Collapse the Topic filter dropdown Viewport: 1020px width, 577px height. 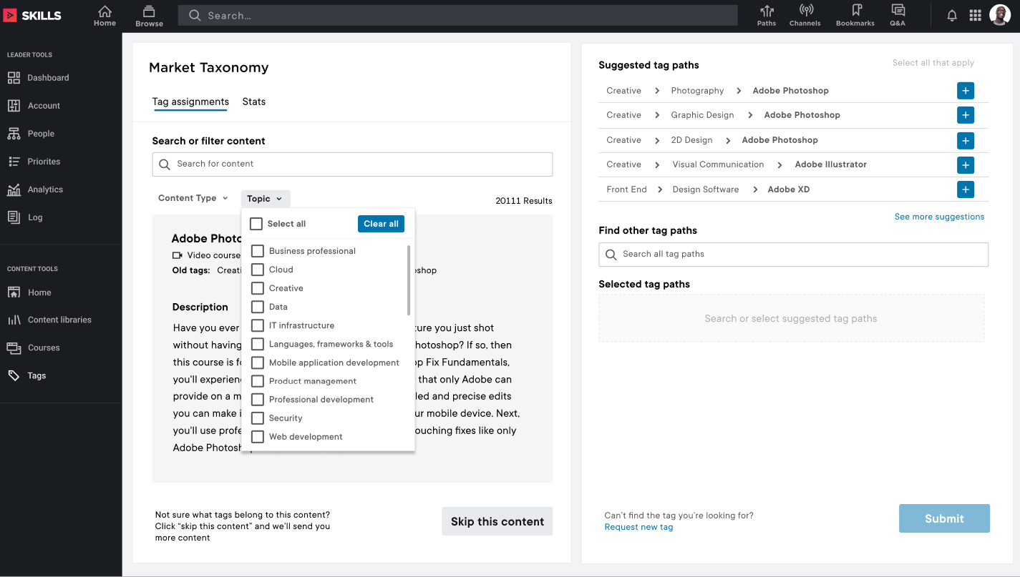266,199
